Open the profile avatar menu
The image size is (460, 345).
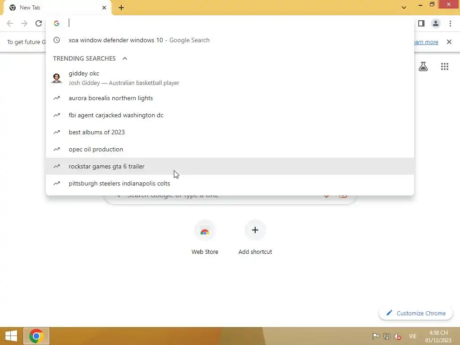tap(436, 23)
